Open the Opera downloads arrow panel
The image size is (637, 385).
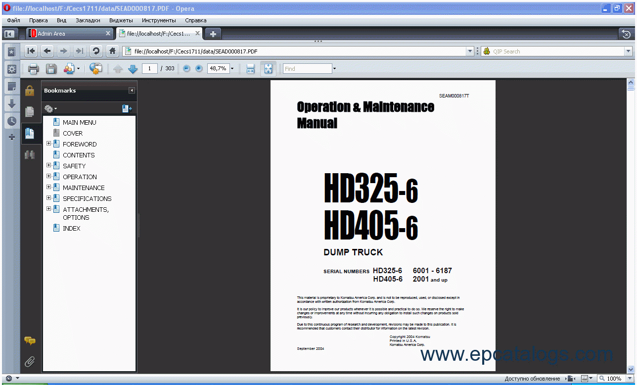pyautogui.click(x=12, y=104)
